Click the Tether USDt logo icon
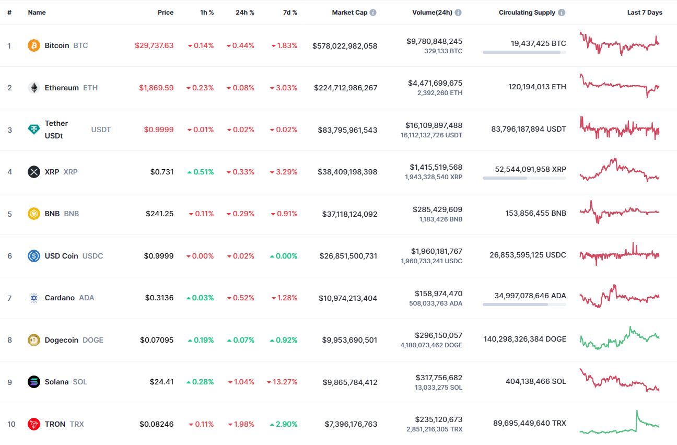This screenshot has height=445, width=677. 34,130
